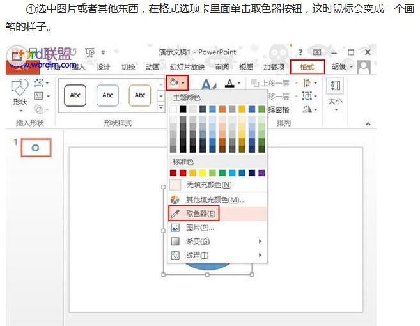This screenshot has width=420, height=326.
Task: Click the Edit Shape icon
Action: [38, 82]
